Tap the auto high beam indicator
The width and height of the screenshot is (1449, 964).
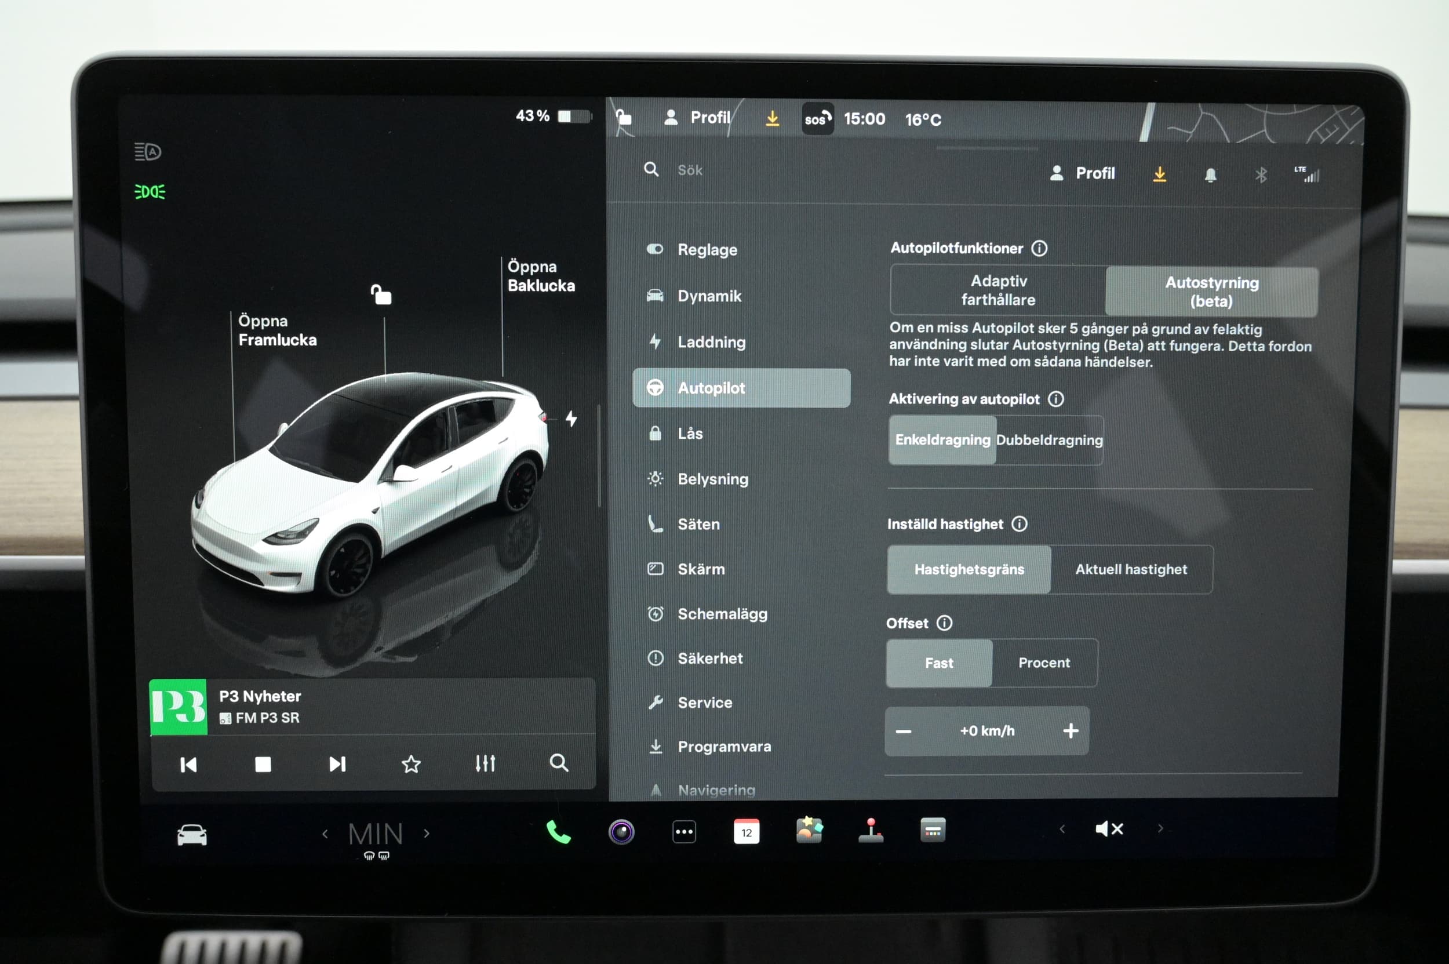click(x=148, y=151)
